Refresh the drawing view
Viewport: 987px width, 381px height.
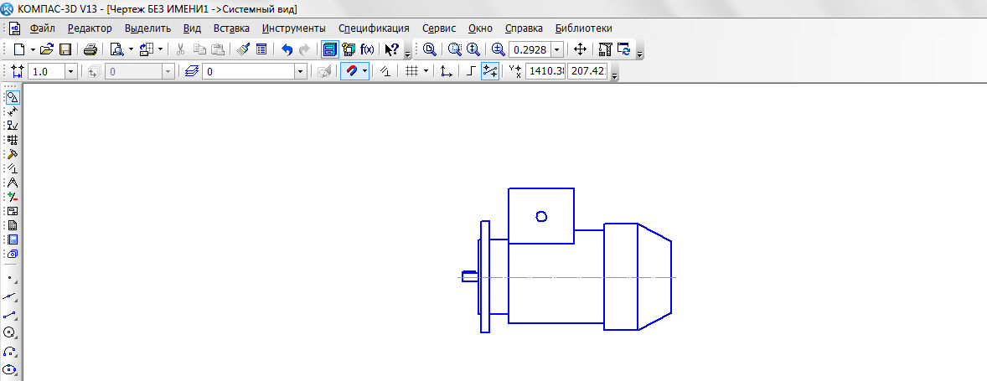pyautogui.click(x=624, y=49)
